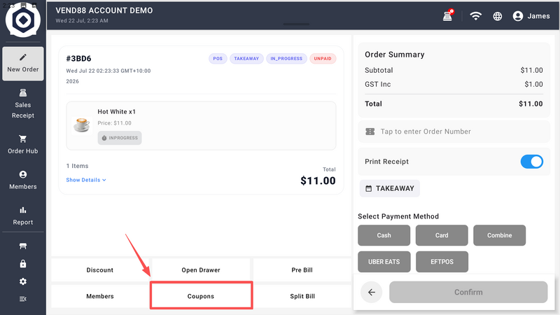The height and width of the screenshot is (315, 560).
Task: Click the UNPAID status tag
Action: tap(323, 59)
